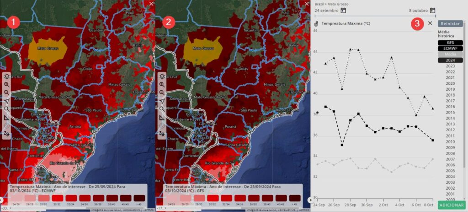Click Mato Grosso region on GFS map

pos(203,51)
